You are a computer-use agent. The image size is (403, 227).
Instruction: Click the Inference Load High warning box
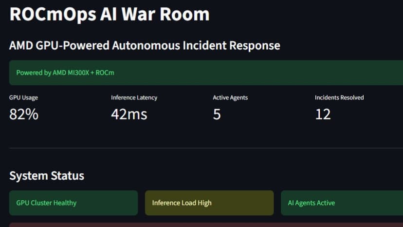tap(209, 203)
